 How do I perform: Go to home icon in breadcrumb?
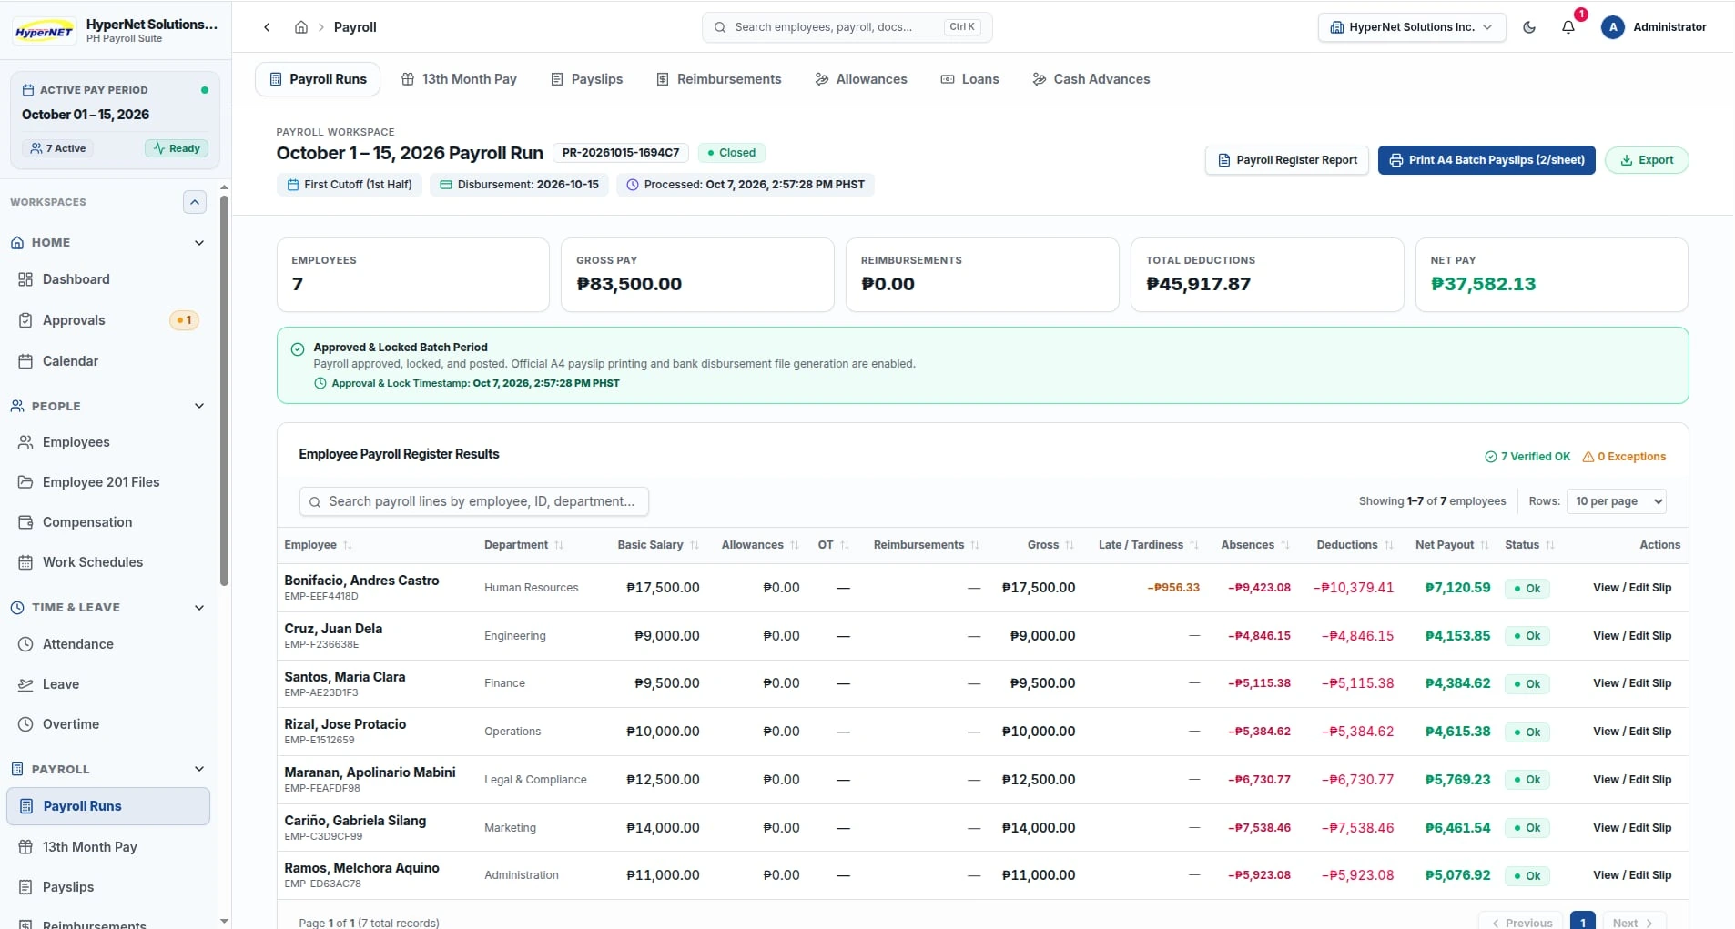click(x=301, y=27)
